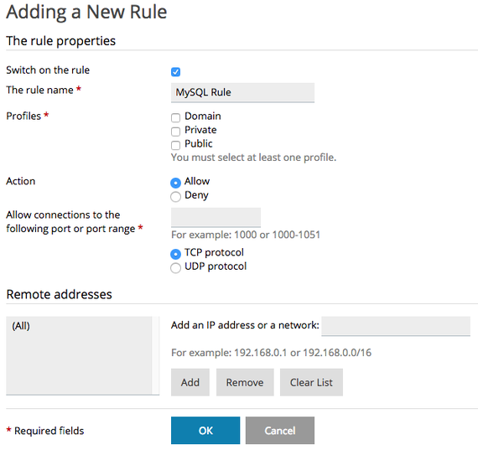Uncheck the Switch on the rule checkbox

click(175, 72)
